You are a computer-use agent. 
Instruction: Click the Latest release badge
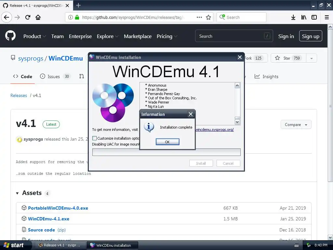coord(51,124)
